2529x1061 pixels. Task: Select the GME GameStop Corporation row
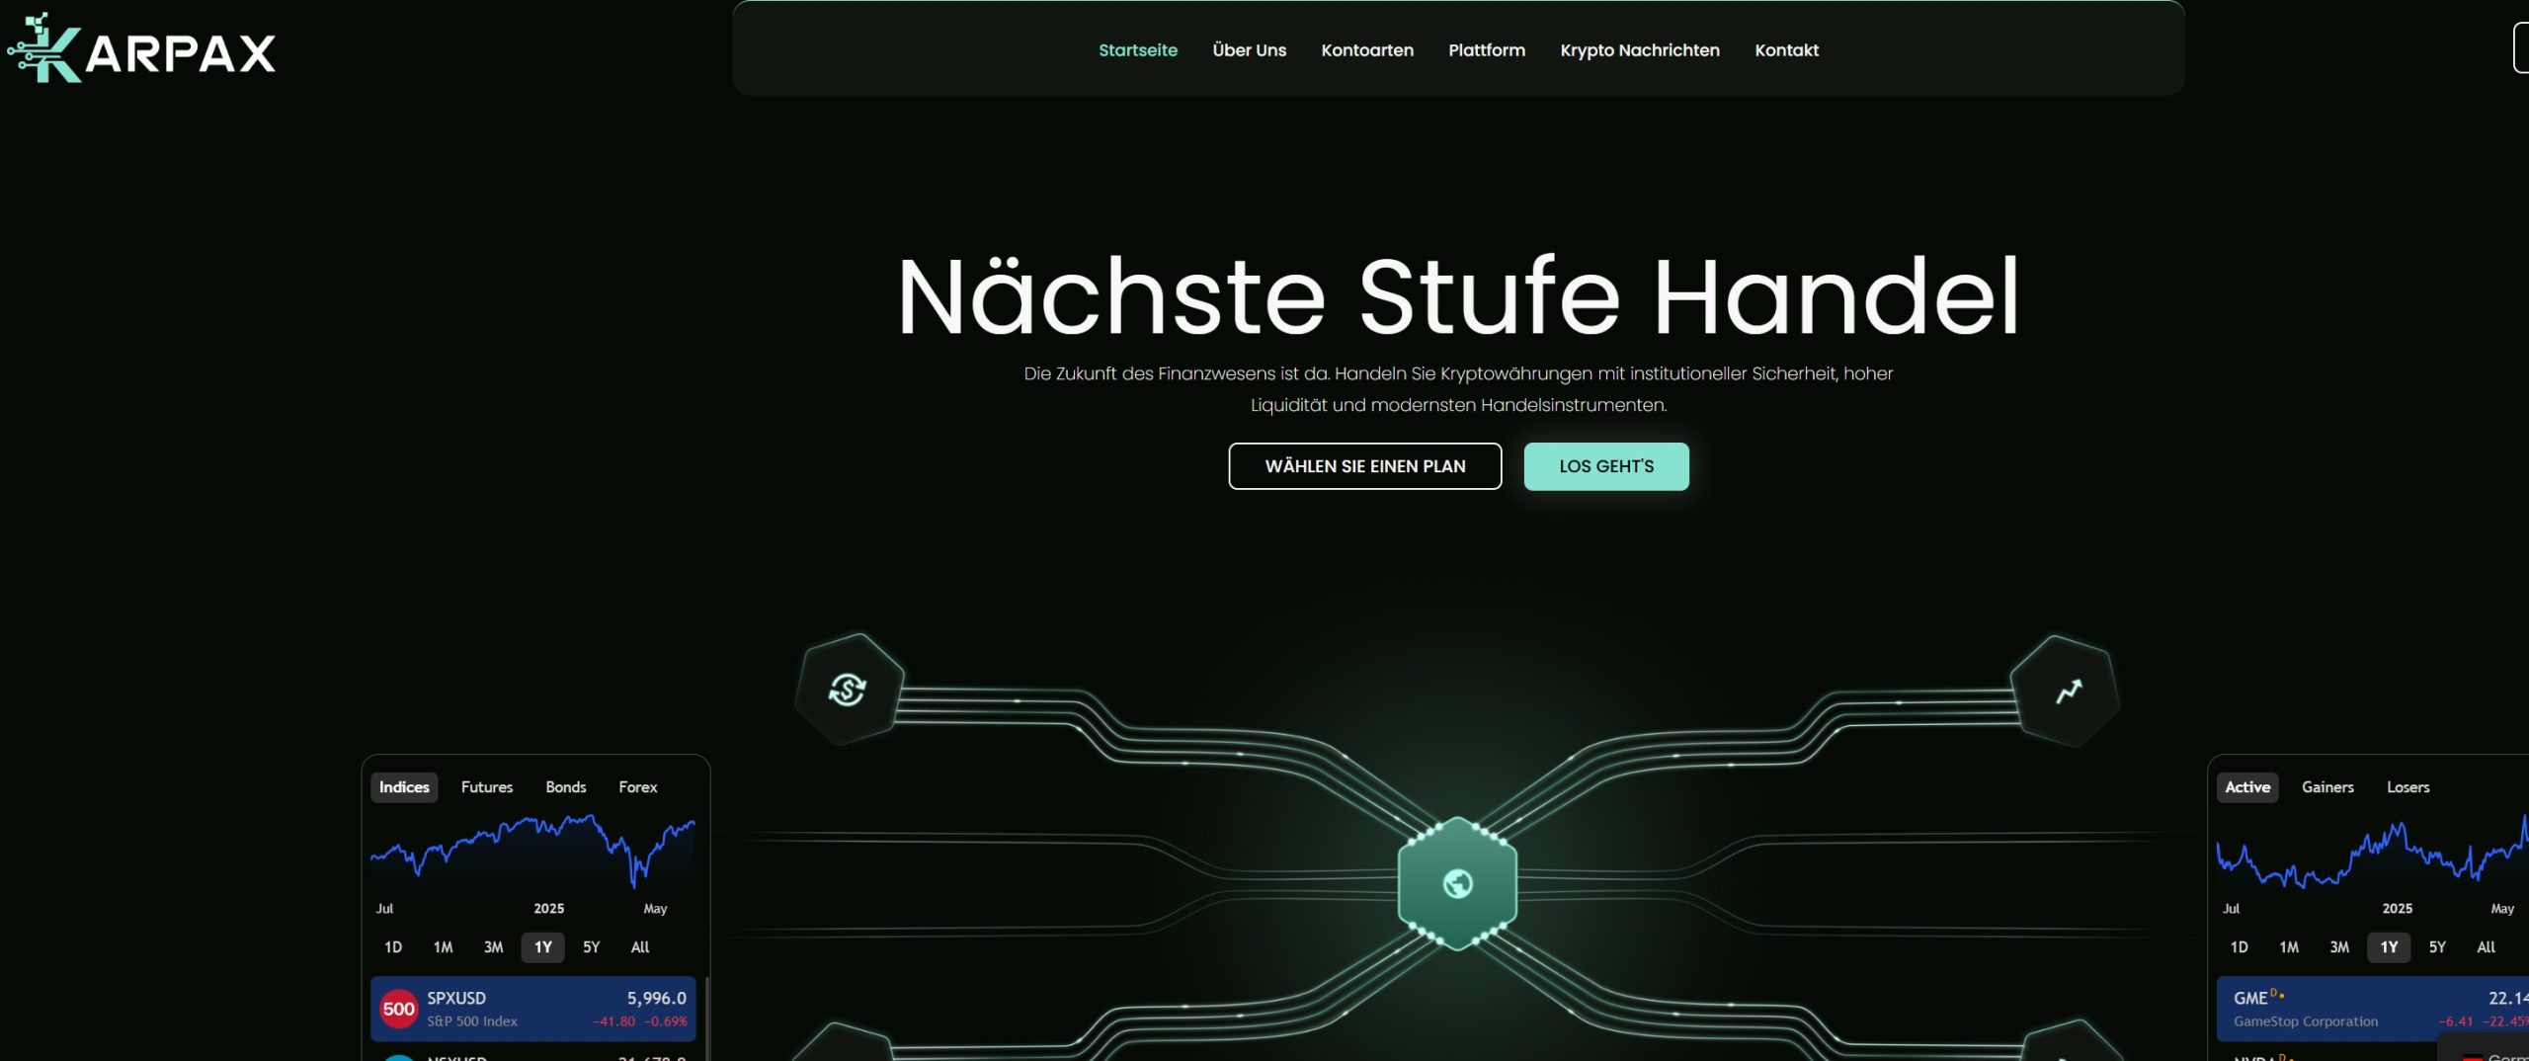(x=2351, y=1009)
